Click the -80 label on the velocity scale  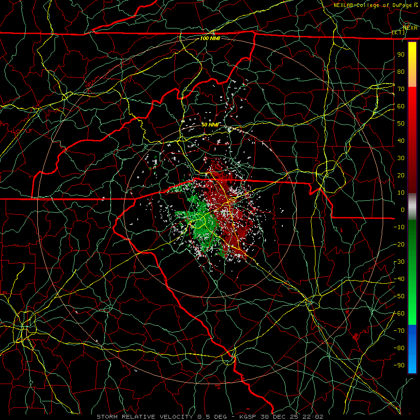pyautogui.click(x=399, y=348)
